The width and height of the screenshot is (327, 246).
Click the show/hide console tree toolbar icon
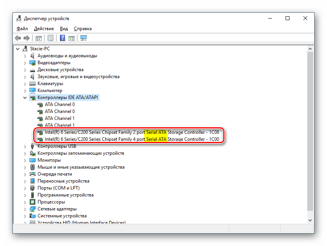point(39,38)
